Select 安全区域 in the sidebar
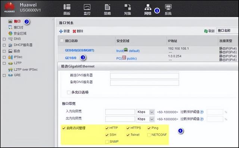The width and height of the screenshot is (239, 148). pos(20,33)
